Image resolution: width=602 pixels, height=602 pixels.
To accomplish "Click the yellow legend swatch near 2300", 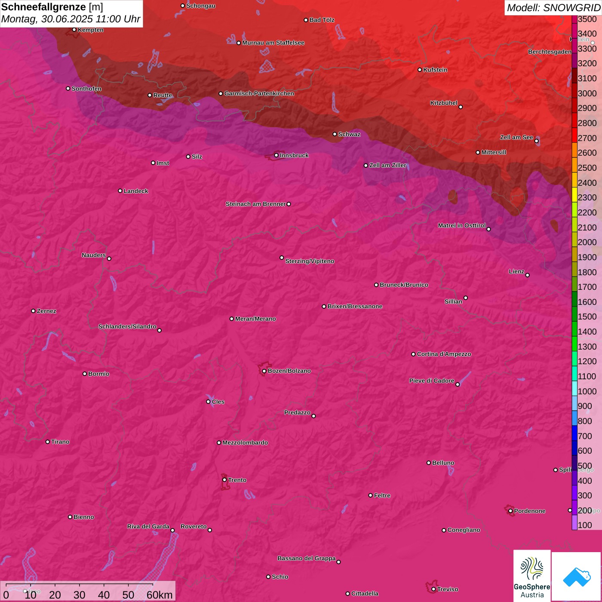I will coord(574,194).
